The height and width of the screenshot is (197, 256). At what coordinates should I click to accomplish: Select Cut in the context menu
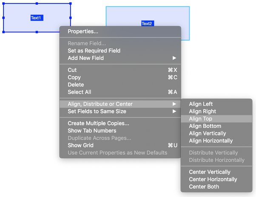click(120, 70)
